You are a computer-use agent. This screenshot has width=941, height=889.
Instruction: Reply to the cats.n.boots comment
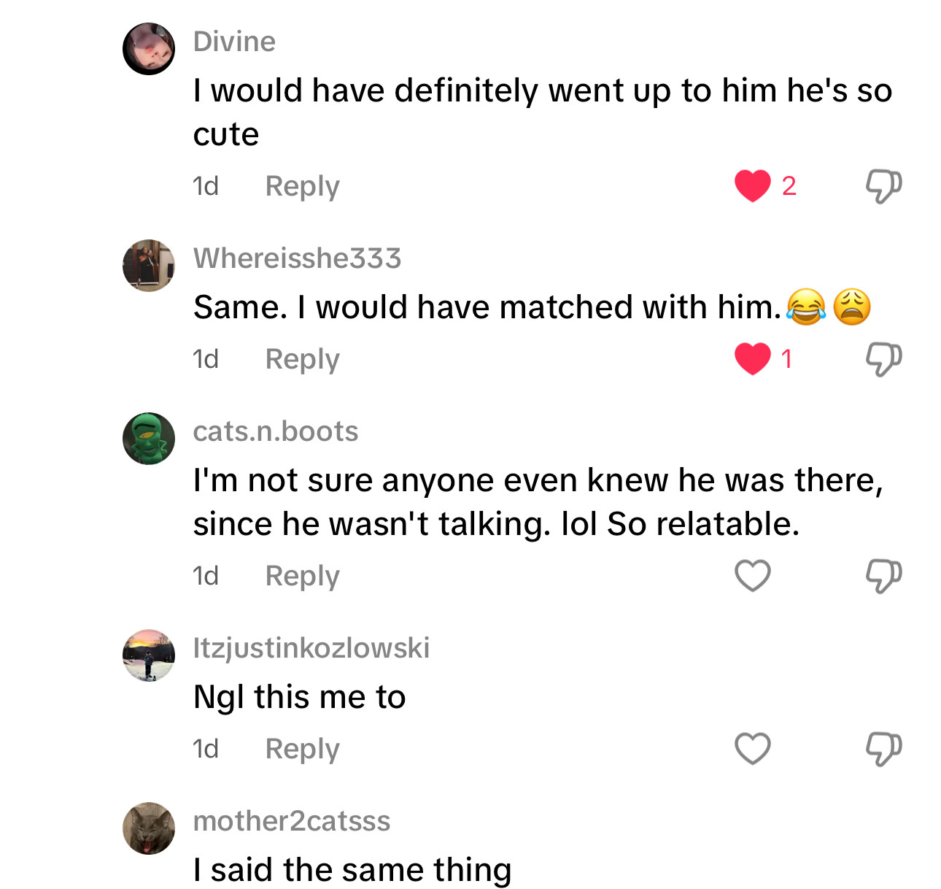pos(302,576)
